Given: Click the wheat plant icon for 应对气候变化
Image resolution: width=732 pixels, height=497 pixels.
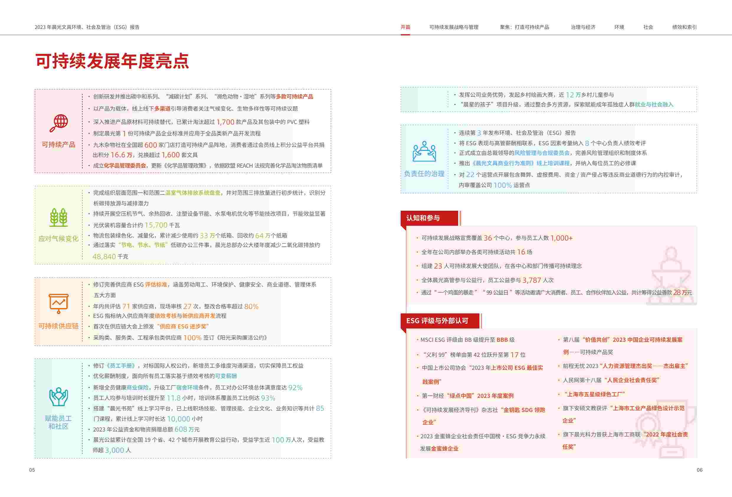Looking at the screenshot, I should (x=59, y=218).
